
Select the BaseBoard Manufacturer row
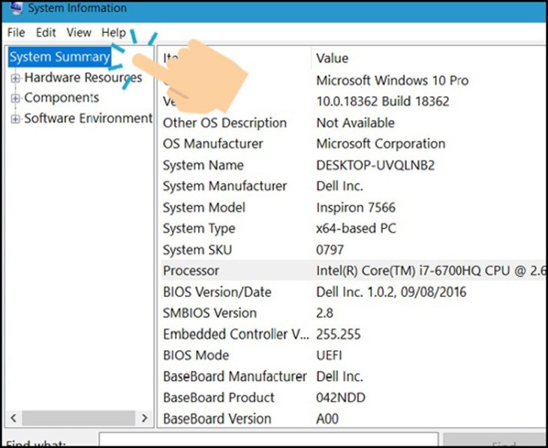tap(353, 377)
